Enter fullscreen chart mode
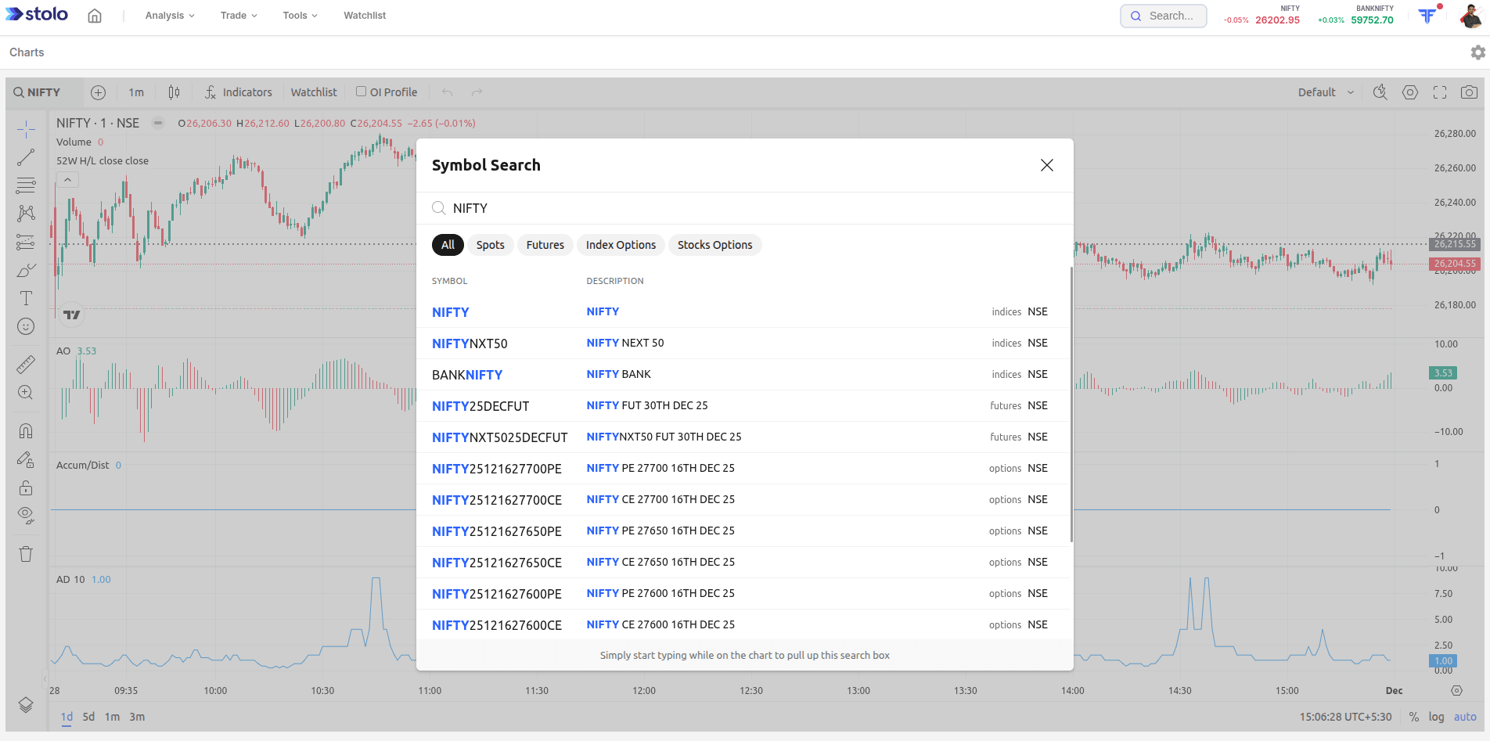This screenshot has height=741, width=1490. coord(1439,92)
